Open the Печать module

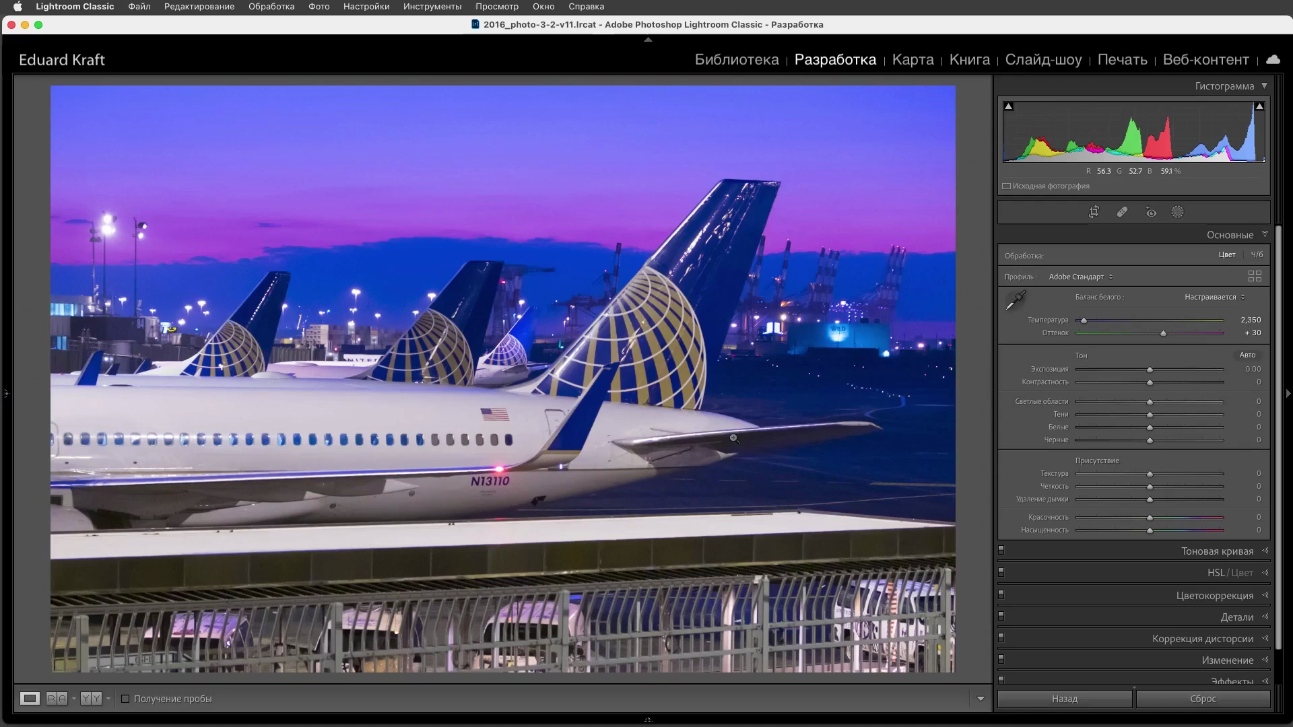coord(1122,59)
